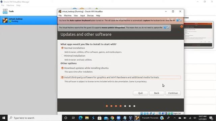Click the battery icon in system tray
216x121 pixels.
pyautogui.click(x=185, y=118)
